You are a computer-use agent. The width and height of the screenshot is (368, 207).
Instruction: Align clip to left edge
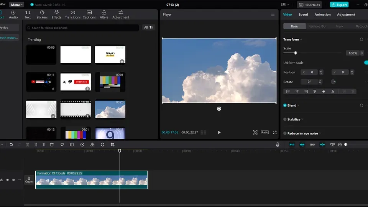point(288,92)
